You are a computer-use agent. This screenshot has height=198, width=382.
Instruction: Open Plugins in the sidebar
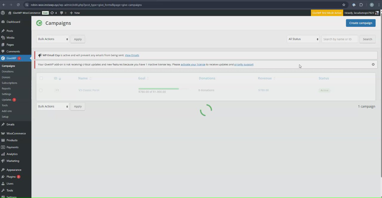pos(11,176)
